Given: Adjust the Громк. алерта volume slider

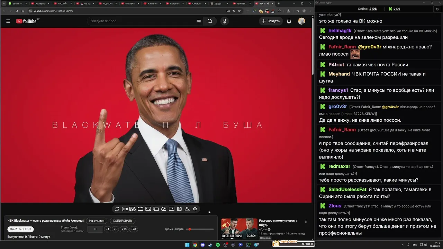Looking at the screenshot, I should [x=200, y=229].
